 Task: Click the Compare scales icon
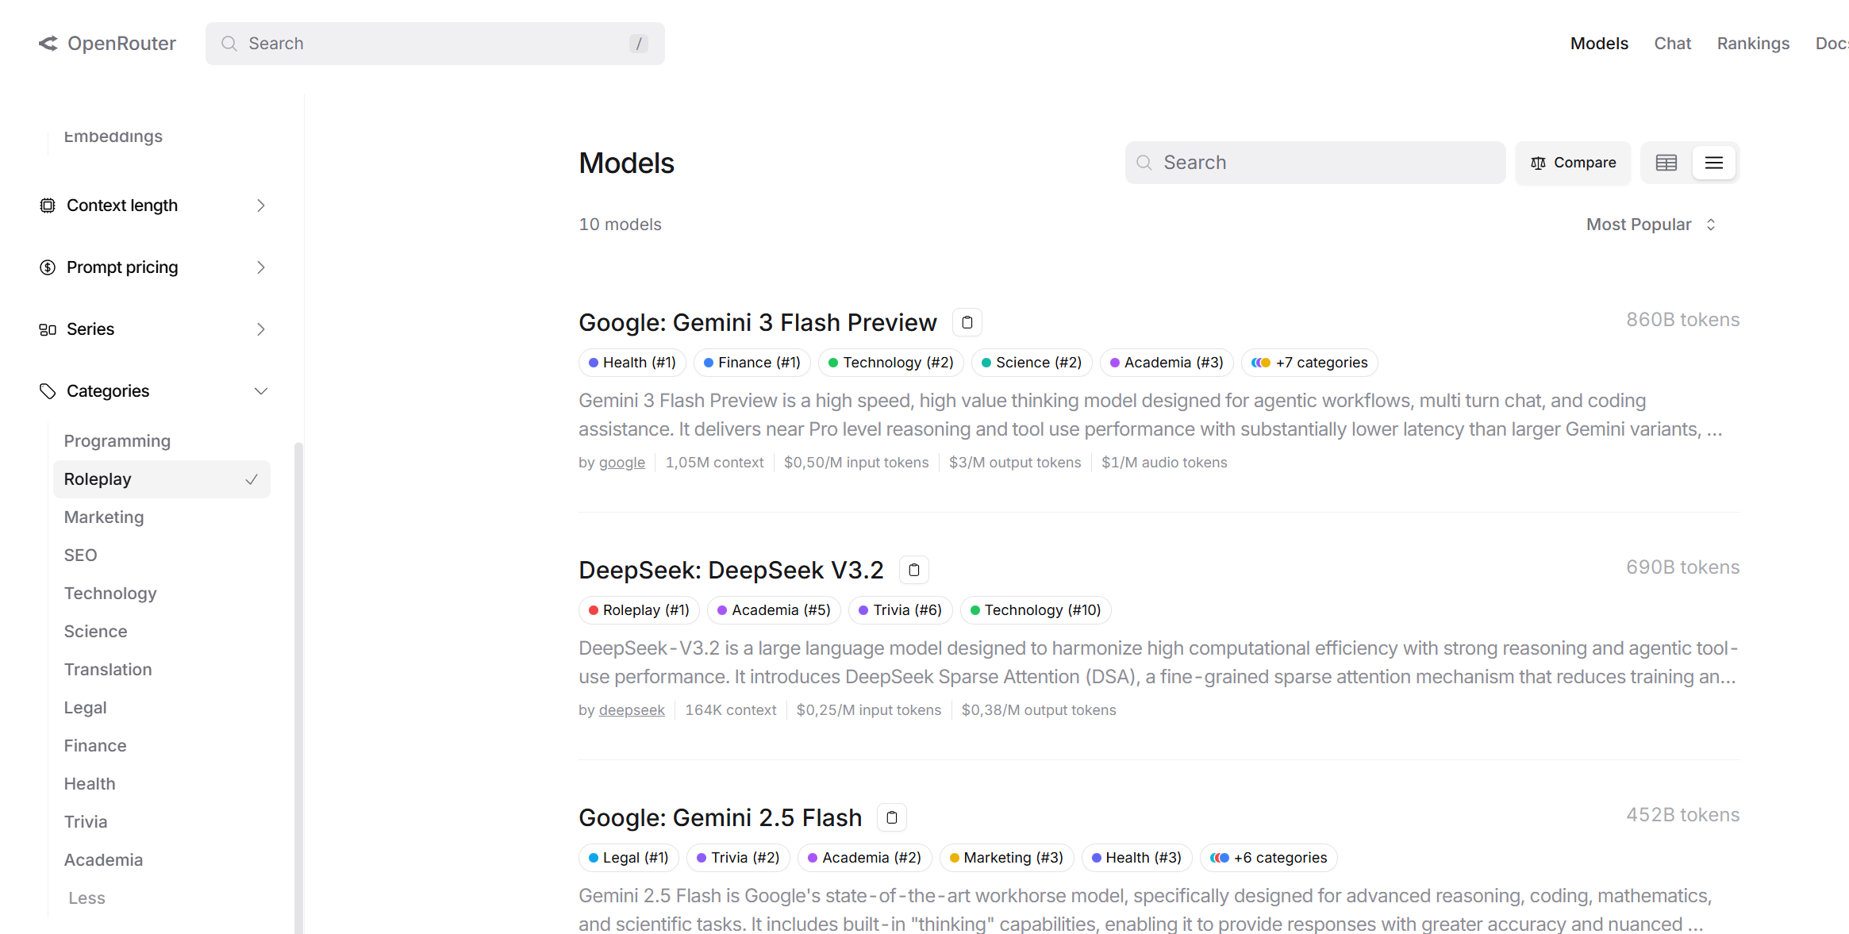(x=1538, y=163)
